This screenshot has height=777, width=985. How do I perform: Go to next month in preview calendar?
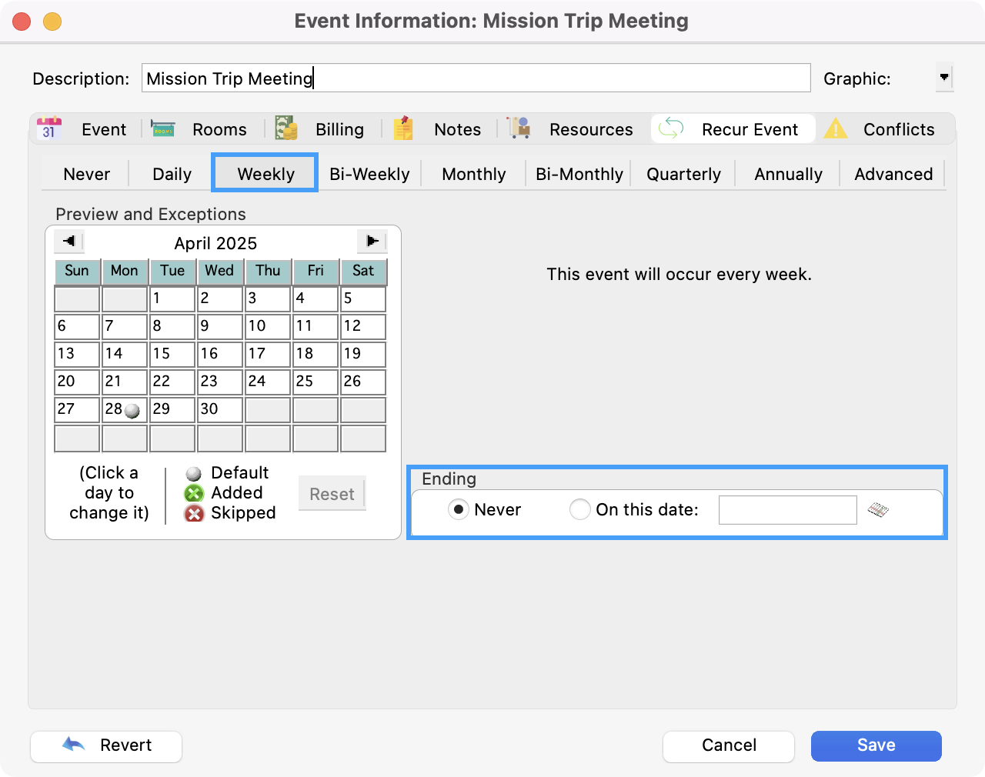coord(372,242)
